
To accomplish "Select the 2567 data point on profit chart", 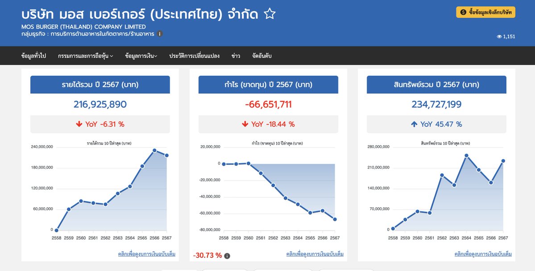I will (x=335, y=219).
